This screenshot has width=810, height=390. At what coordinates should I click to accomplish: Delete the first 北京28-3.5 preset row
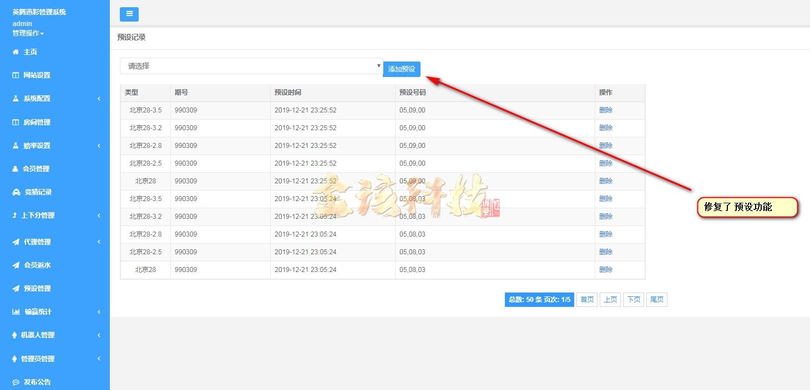(x=605, y=110)
